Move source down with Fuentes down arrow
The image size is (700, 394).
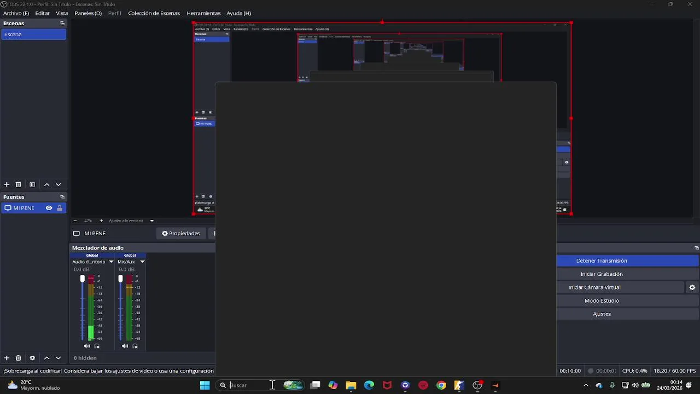click(59, 358)
